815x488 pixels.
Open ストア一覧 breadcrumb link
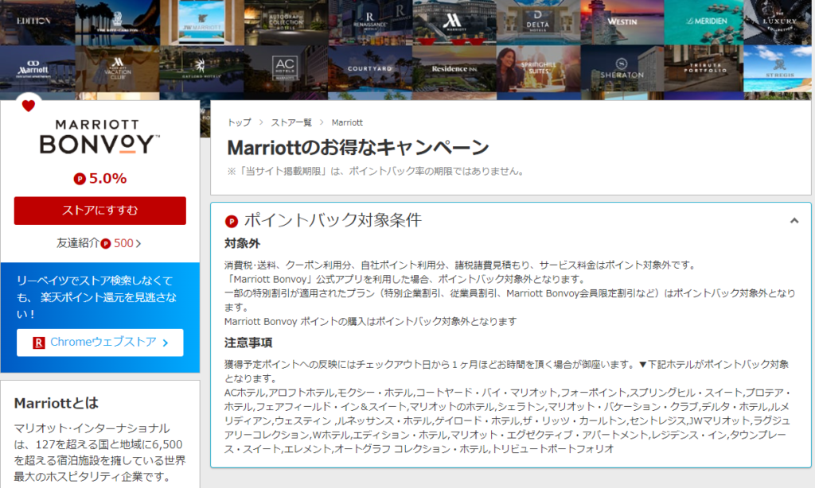pyautogui.click(x=291, y=122)
